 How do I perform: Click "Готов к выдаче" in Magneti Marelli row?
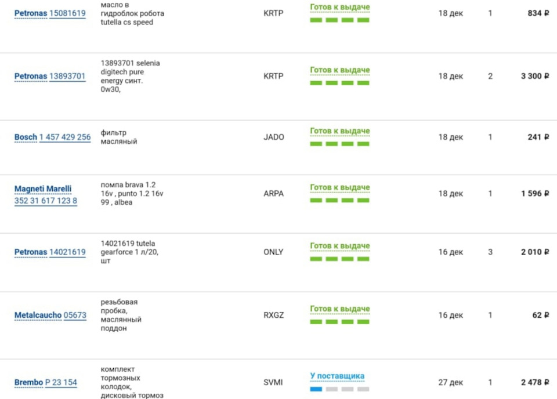339,188
